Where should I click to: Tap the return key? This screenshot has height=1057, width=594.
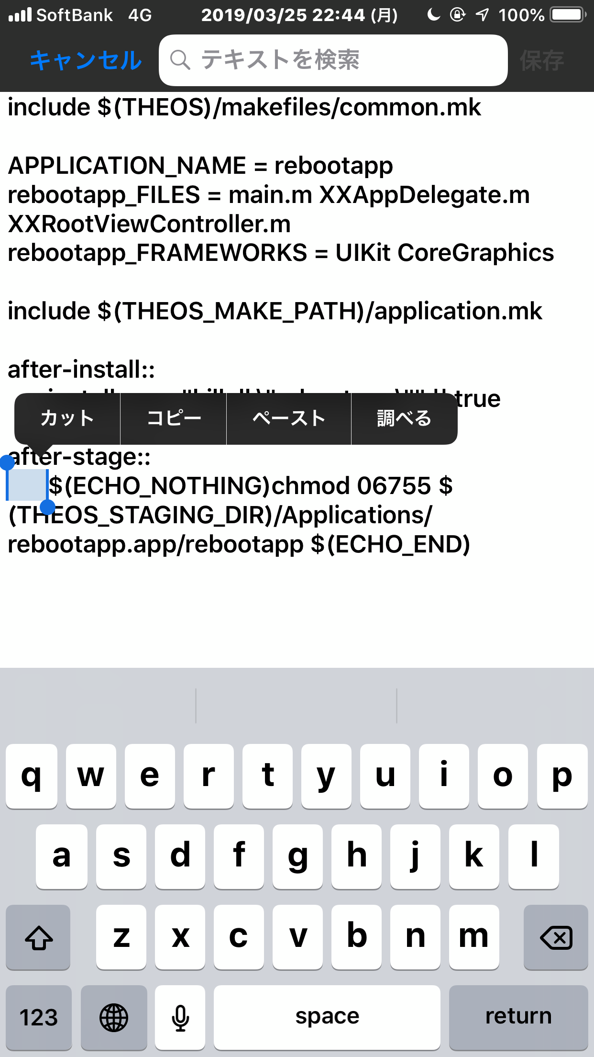tap(518, 1017)
